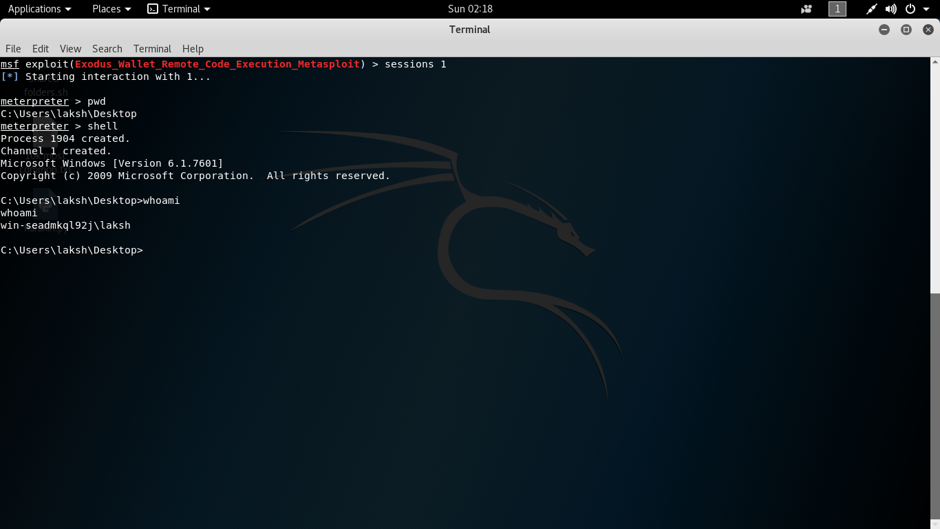Click the 'Terminal' title in the window title bar
This screenshot has height=529, width=940.
(x=470, y=30)
